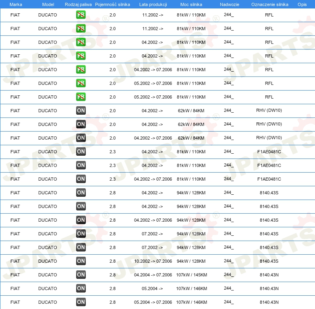Image resolution: width=315 pixels, height=309 pixels.
Task: Click the Model column header
Action: [x=48, y=4]
